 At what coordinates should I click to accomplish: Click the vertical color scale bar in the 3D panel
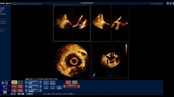126,50
